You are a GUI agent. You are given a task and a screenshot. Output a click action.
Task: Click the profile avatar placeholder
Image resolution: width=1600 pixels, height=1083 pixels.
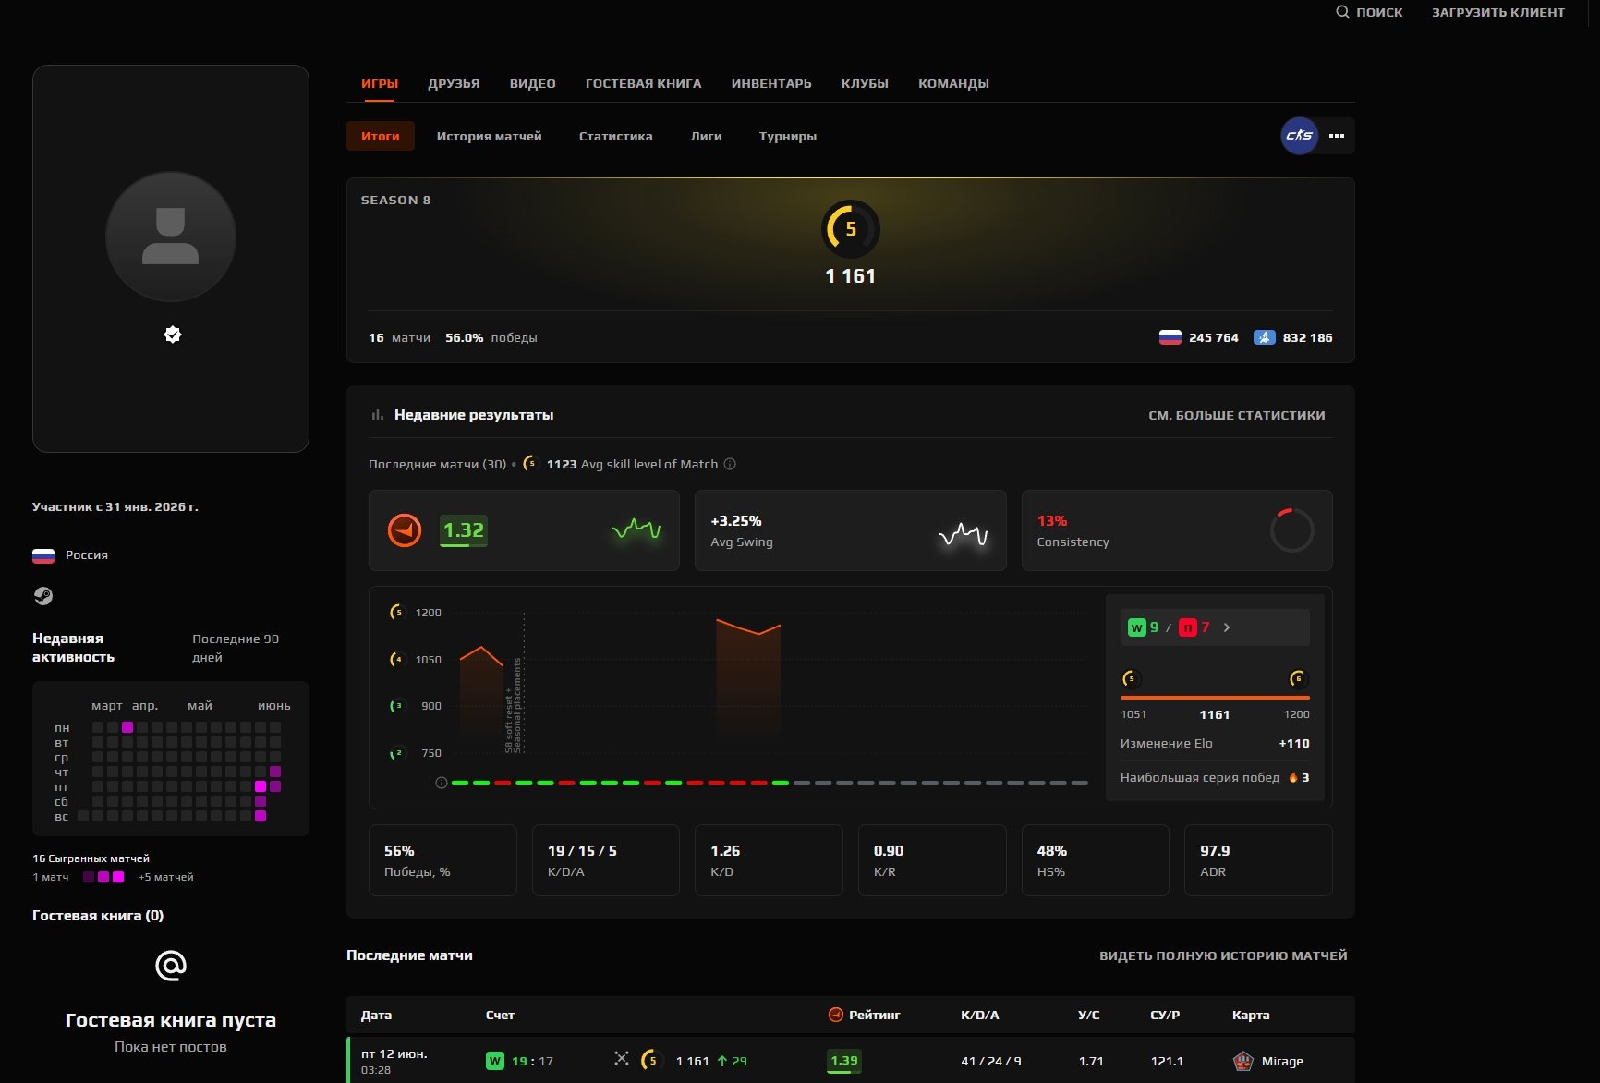(171, 237)
